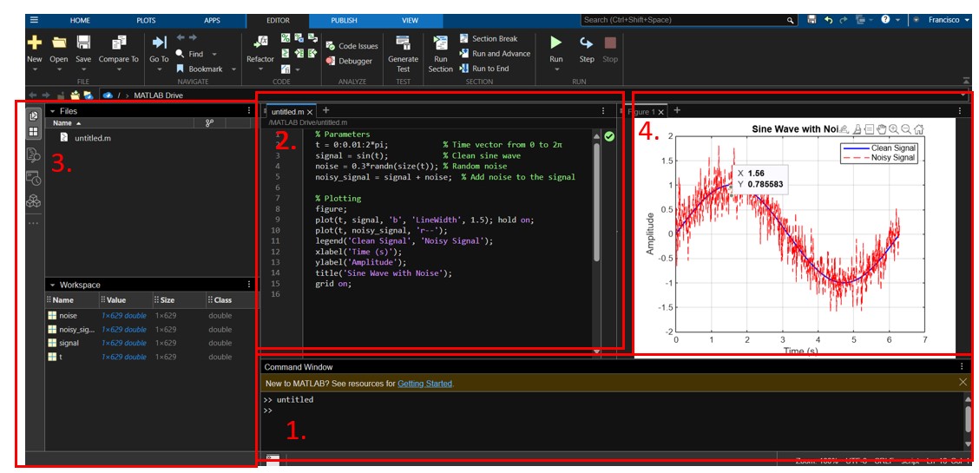979x473 pixels.
Task: Click the Compare To icon
Action: 119,43
